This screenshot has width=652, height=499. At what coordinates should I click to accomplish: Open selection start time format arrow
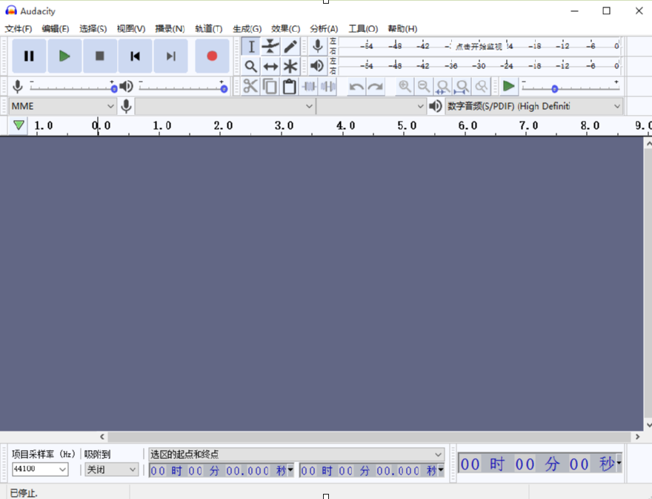click(290, 470)
